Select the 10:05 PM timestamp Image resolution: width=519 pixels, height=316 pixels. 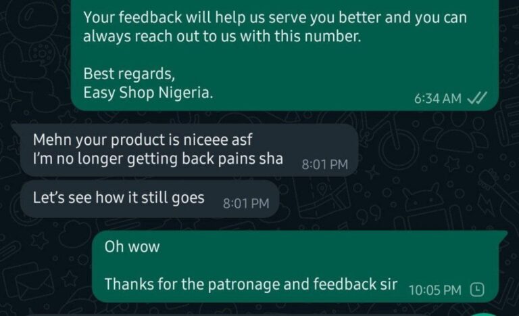[435, 290]
